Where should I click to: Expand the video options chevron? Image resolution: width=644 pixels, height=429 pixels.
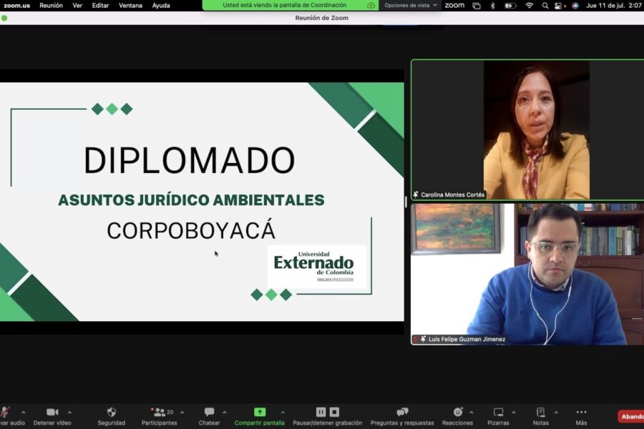[69, 412]
